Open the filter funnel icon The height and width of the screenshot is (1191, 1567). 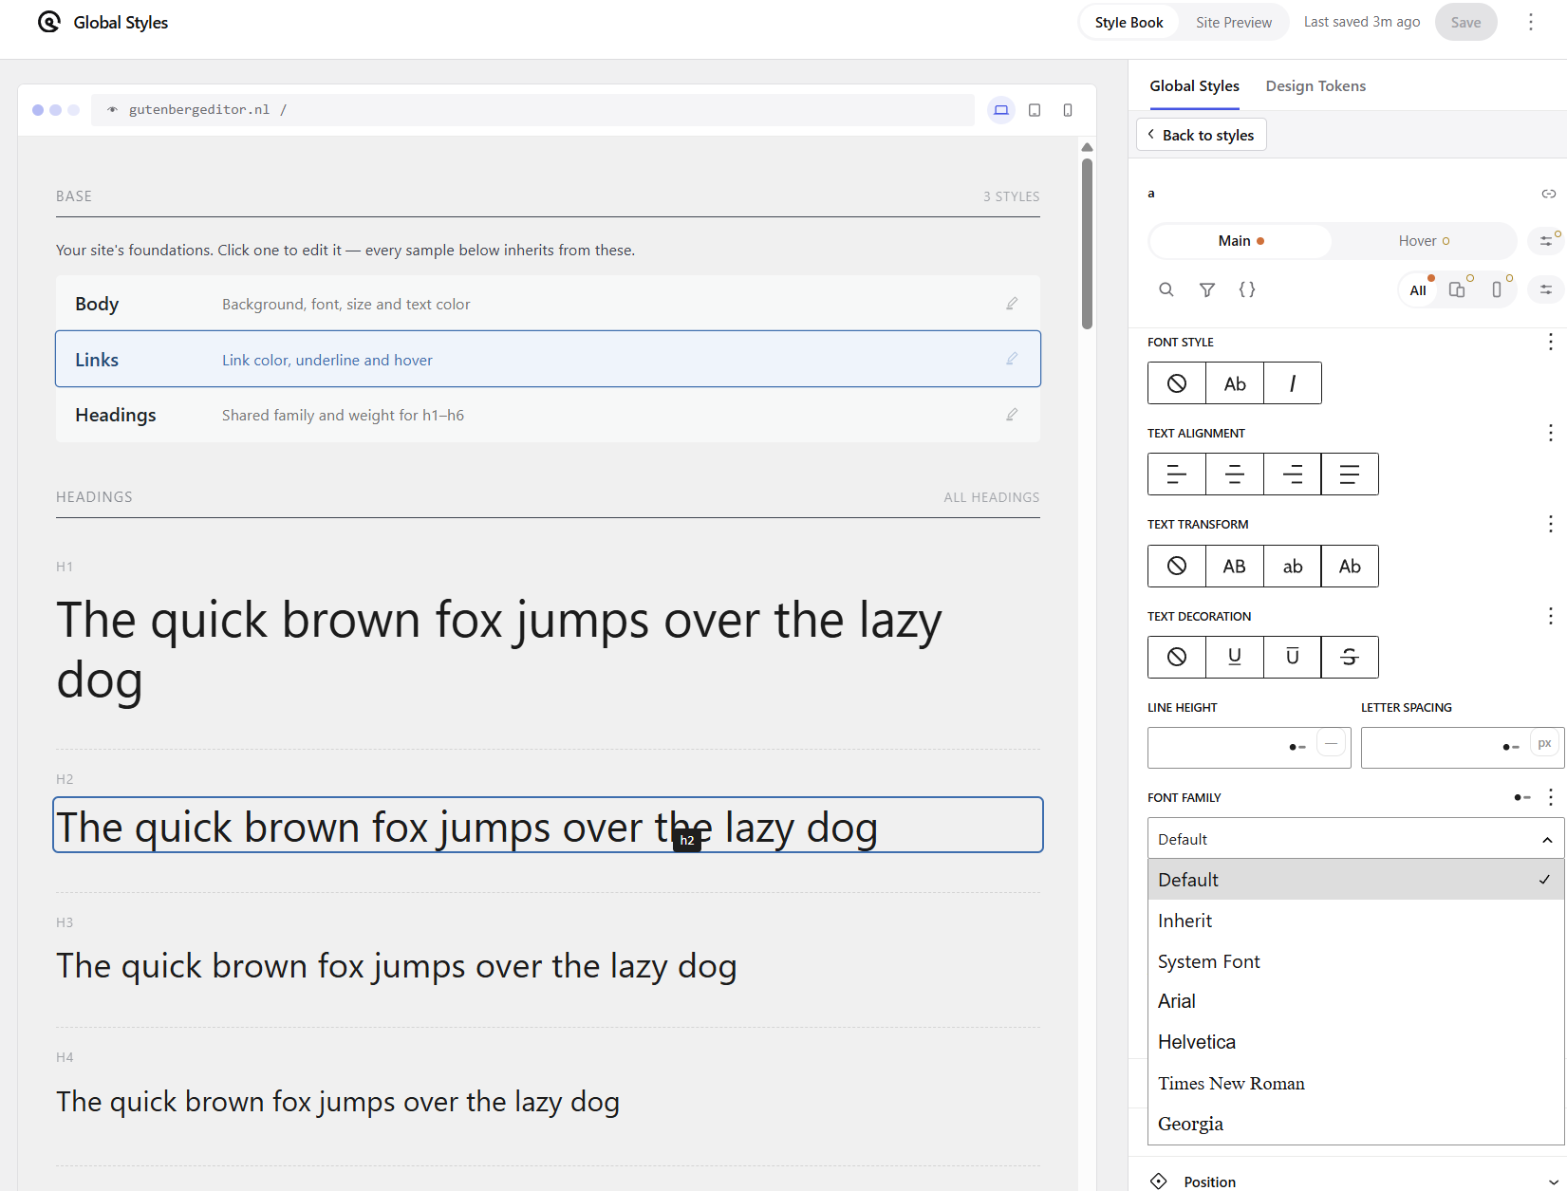(x=1207, y=289)
